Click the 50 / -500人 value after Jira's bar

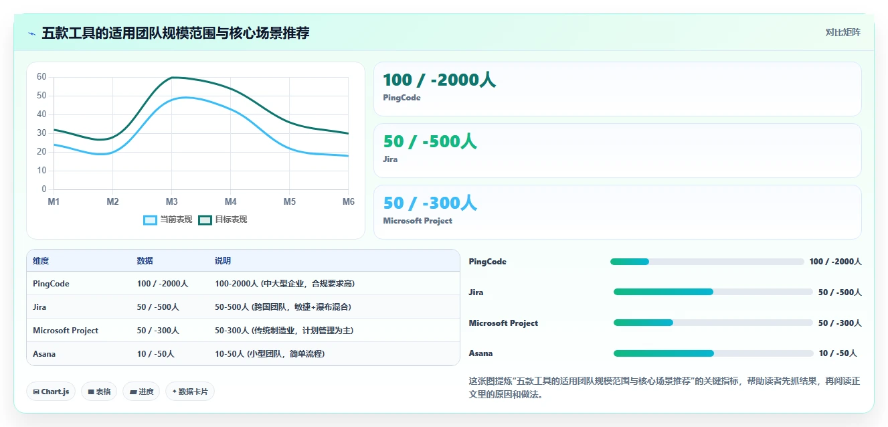point(840,292)
